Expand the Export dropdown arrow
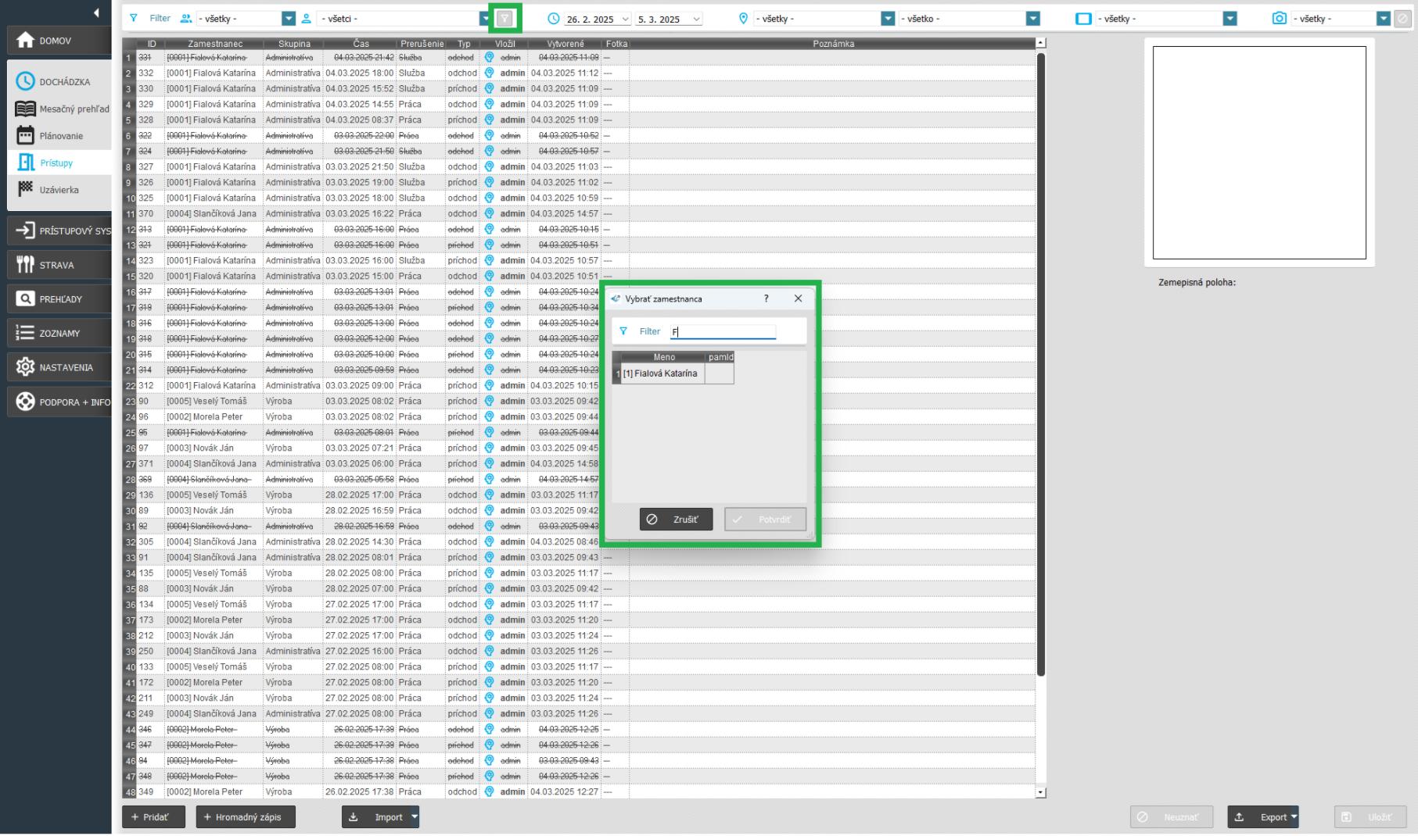Screen dimensions: 1418x836 tap(1294, 817)
